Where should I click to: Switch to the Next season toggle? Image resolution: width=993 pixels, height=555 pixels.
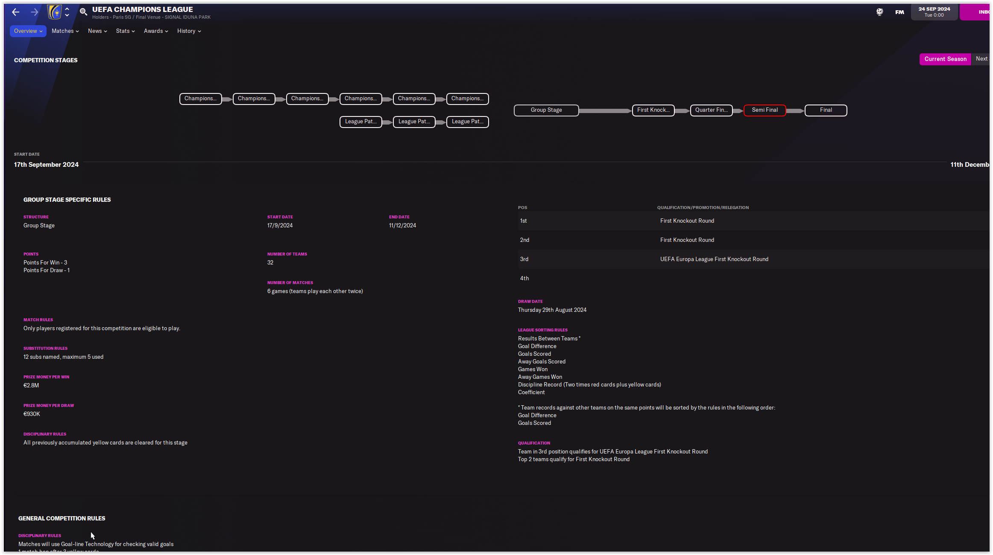click(x=981, y=59)
